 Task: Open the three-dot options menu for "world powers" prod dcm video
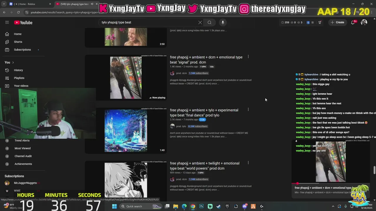click(x=248, y=163)
